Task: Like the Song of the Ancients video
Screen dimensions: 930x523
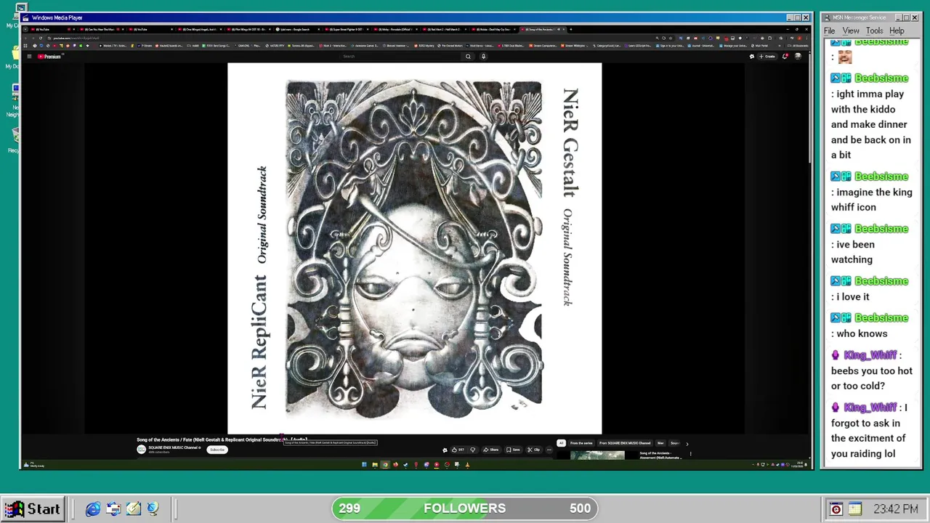Action: click(x=458, y=450)
